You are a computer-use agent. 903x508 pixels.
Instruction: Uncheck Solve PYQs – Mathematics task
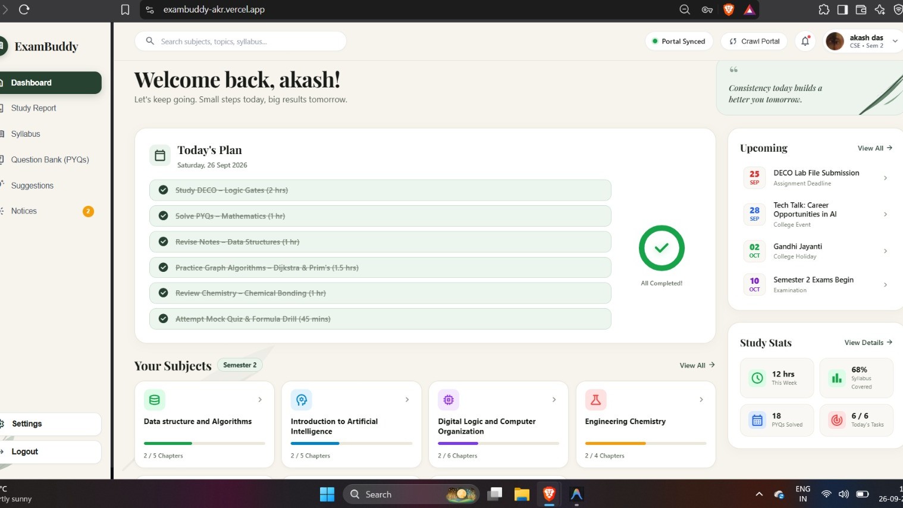pyautogui.click(x=163, y=216)
